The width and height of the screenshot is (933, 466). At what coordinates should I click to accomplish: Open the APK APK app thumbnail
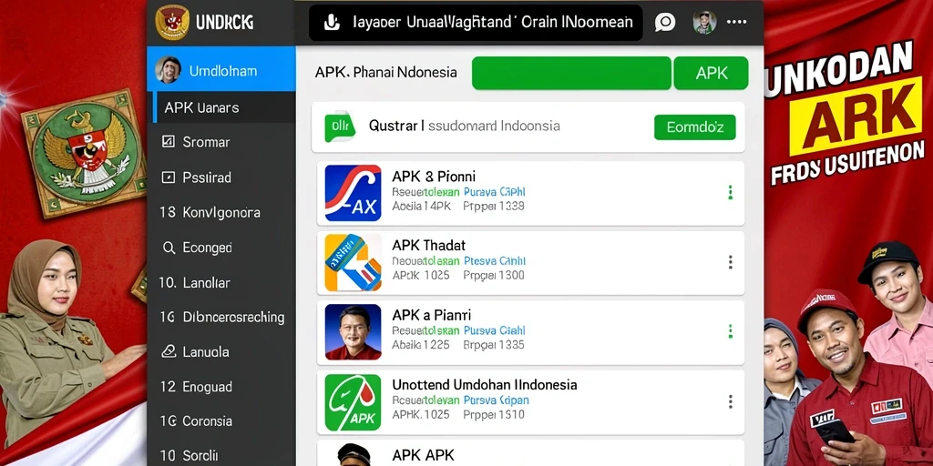(x=354, y=455)
